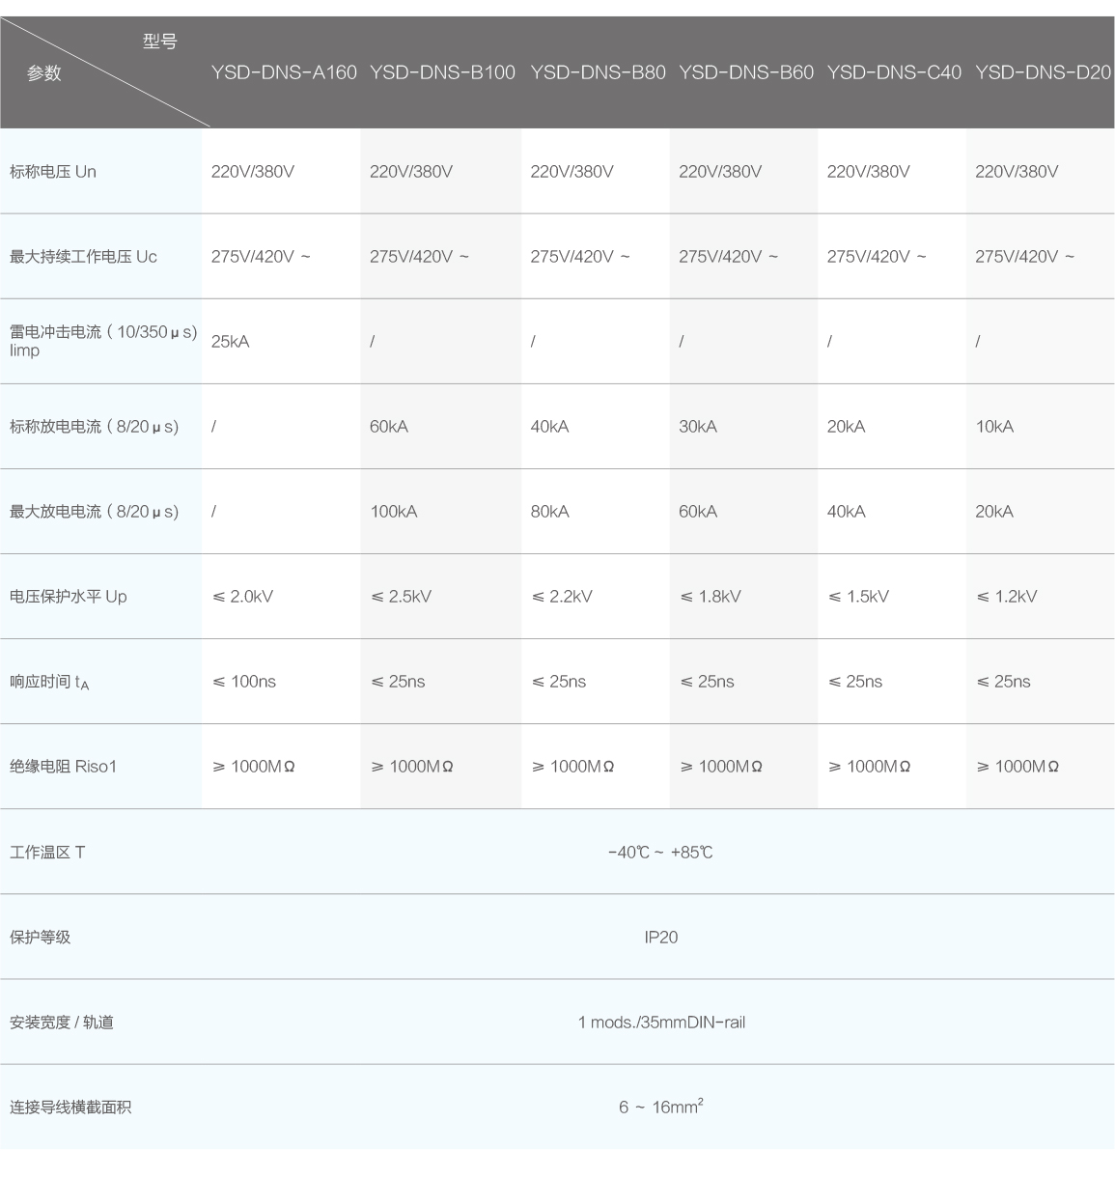Viewport: 1115px width, 1178px height.
Task: Select the 最大持续工作电压 Uc row label
Action: pos(83,257)
